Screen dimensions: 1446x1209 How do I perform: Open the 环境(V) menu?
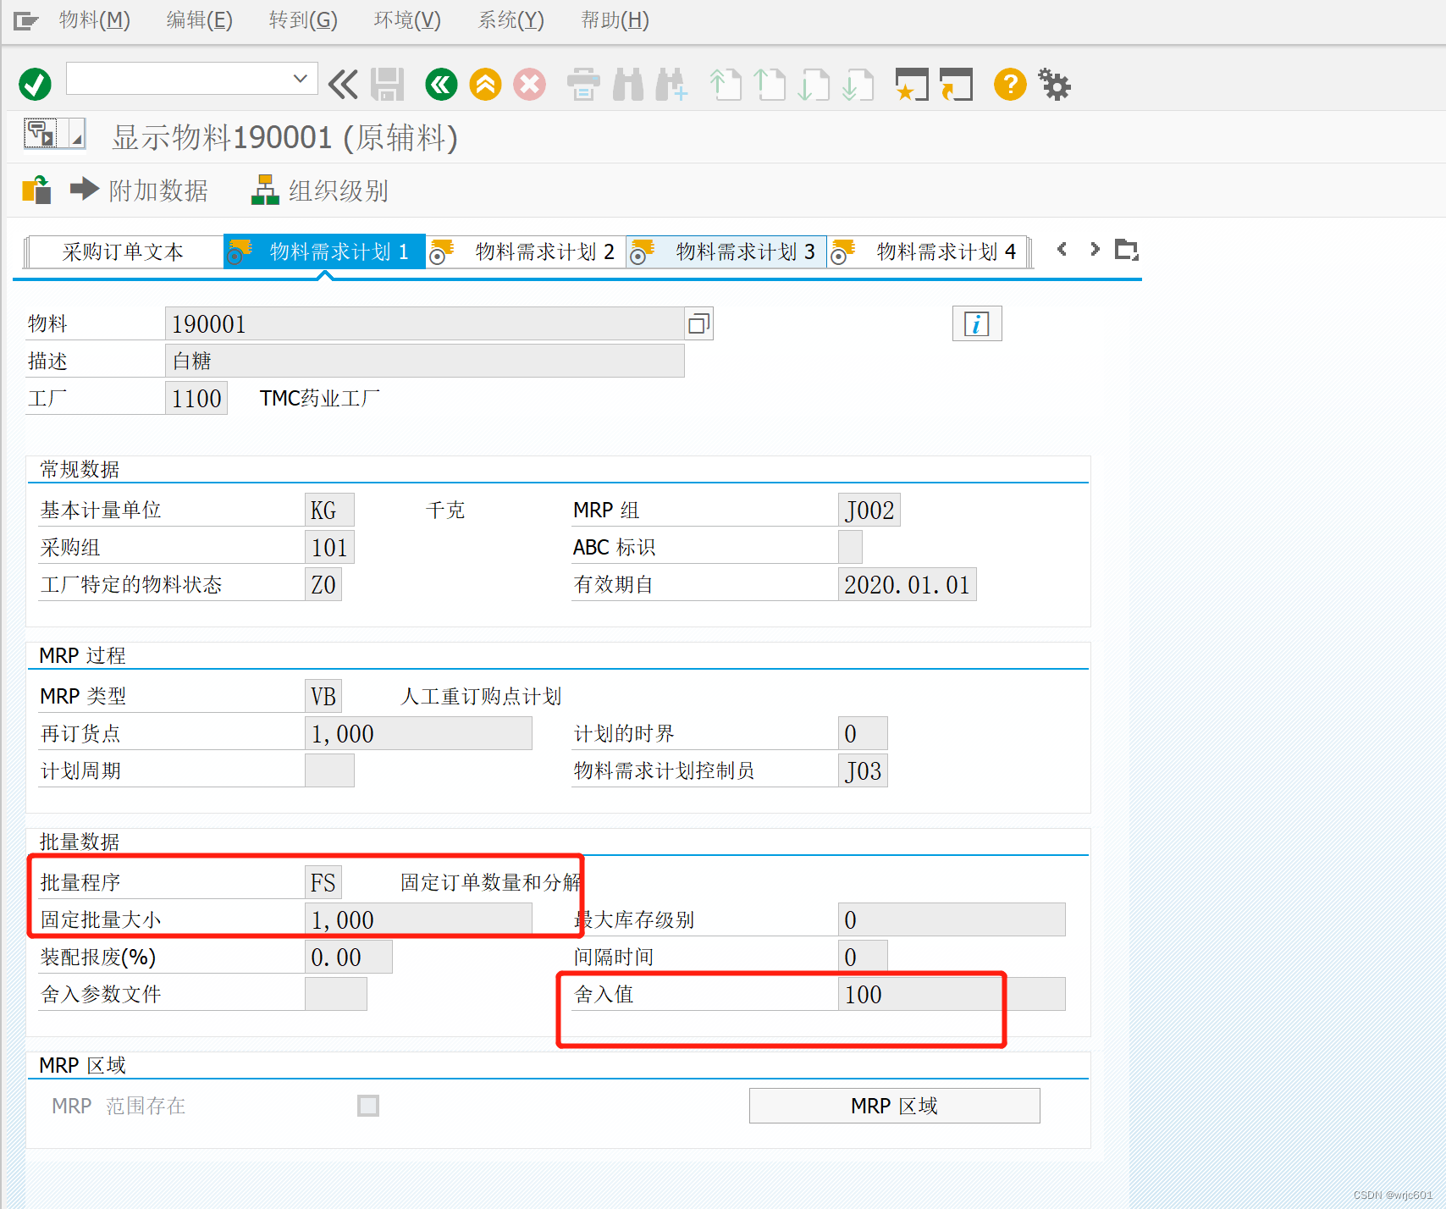[407, 19]
